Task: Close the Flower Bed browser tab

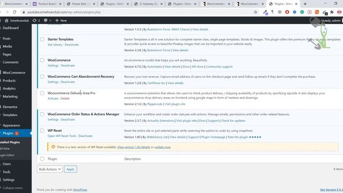Action: coord(94,4)
